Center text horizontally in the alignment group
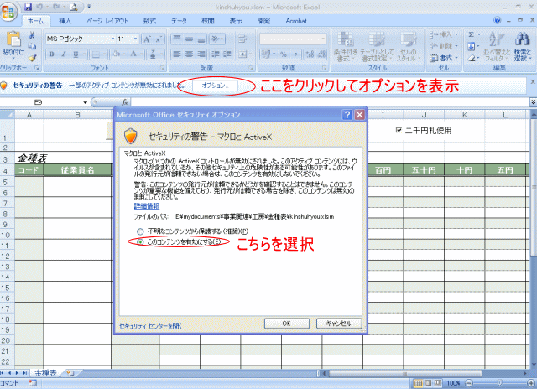Viewport: 537px width, 389px height. coord(189,54)
